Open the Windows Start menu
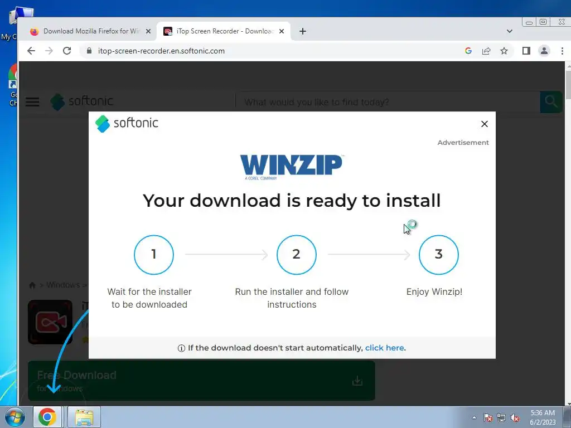The height and width of the screenshot is (428, 571). point(15,417)
